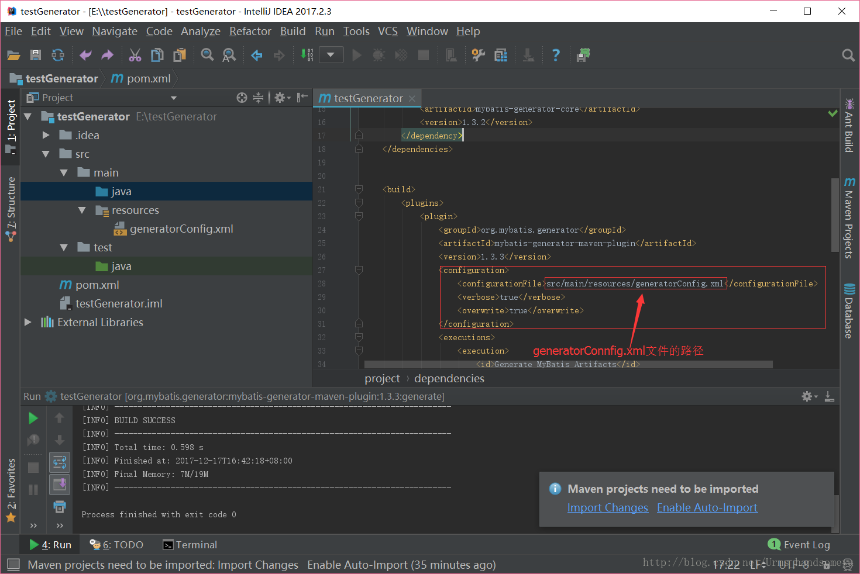Toggle the 6: TODO bottom tool tab
The height and width of the screenshot is (574, 860).
tap(116, 545)
